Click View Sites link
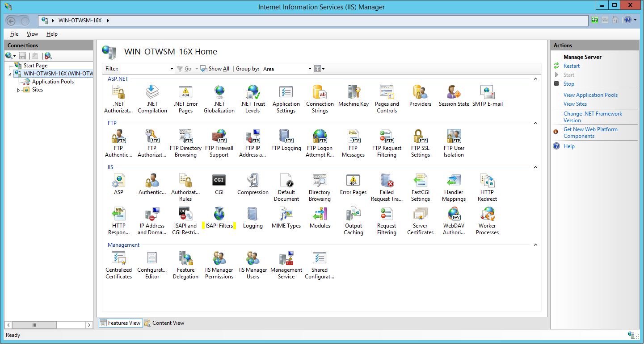This screenshot has height=344, width=644. click(x=575, y=104)
